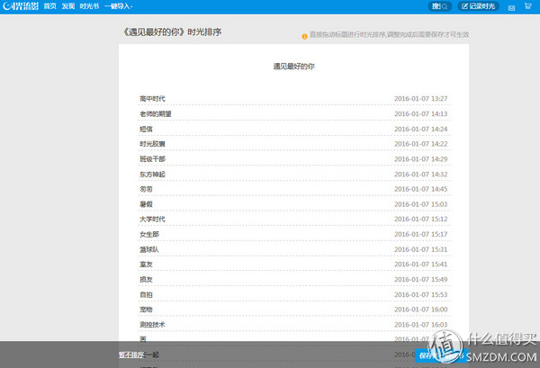Click the date 2016-01-07 14:24

point(421,129)
